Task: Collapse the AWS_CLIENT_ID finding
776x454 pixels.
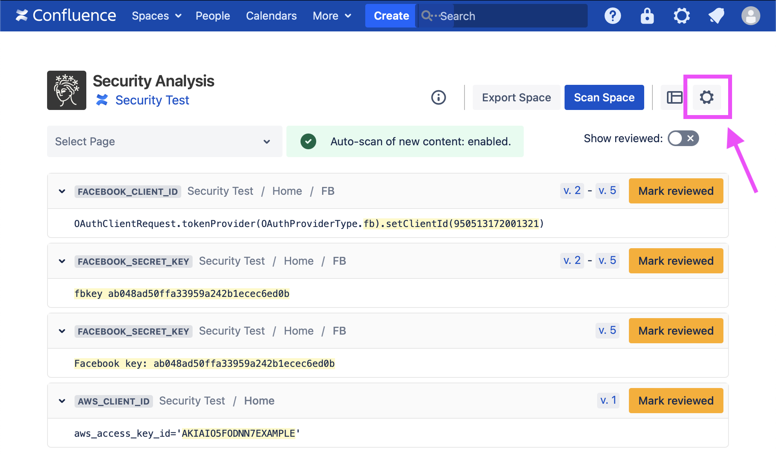Action: 62,401
